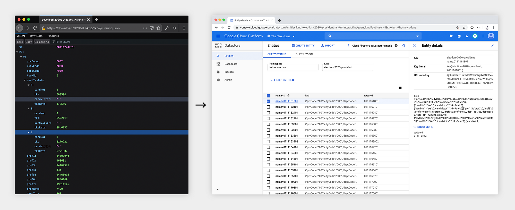The image size is (515, 210).
Task: Click FILTER ENTITIES
Action: (282, 80)
